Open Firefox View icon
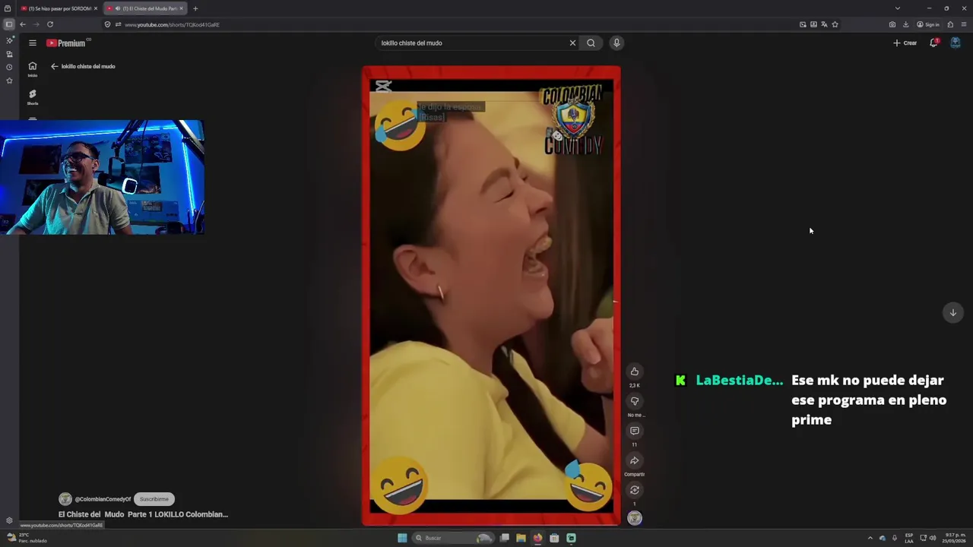 click(8, 8)
